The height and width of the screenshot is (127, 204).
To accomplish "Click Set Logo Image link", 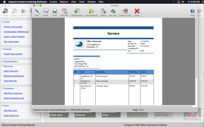I will [11, 41].
